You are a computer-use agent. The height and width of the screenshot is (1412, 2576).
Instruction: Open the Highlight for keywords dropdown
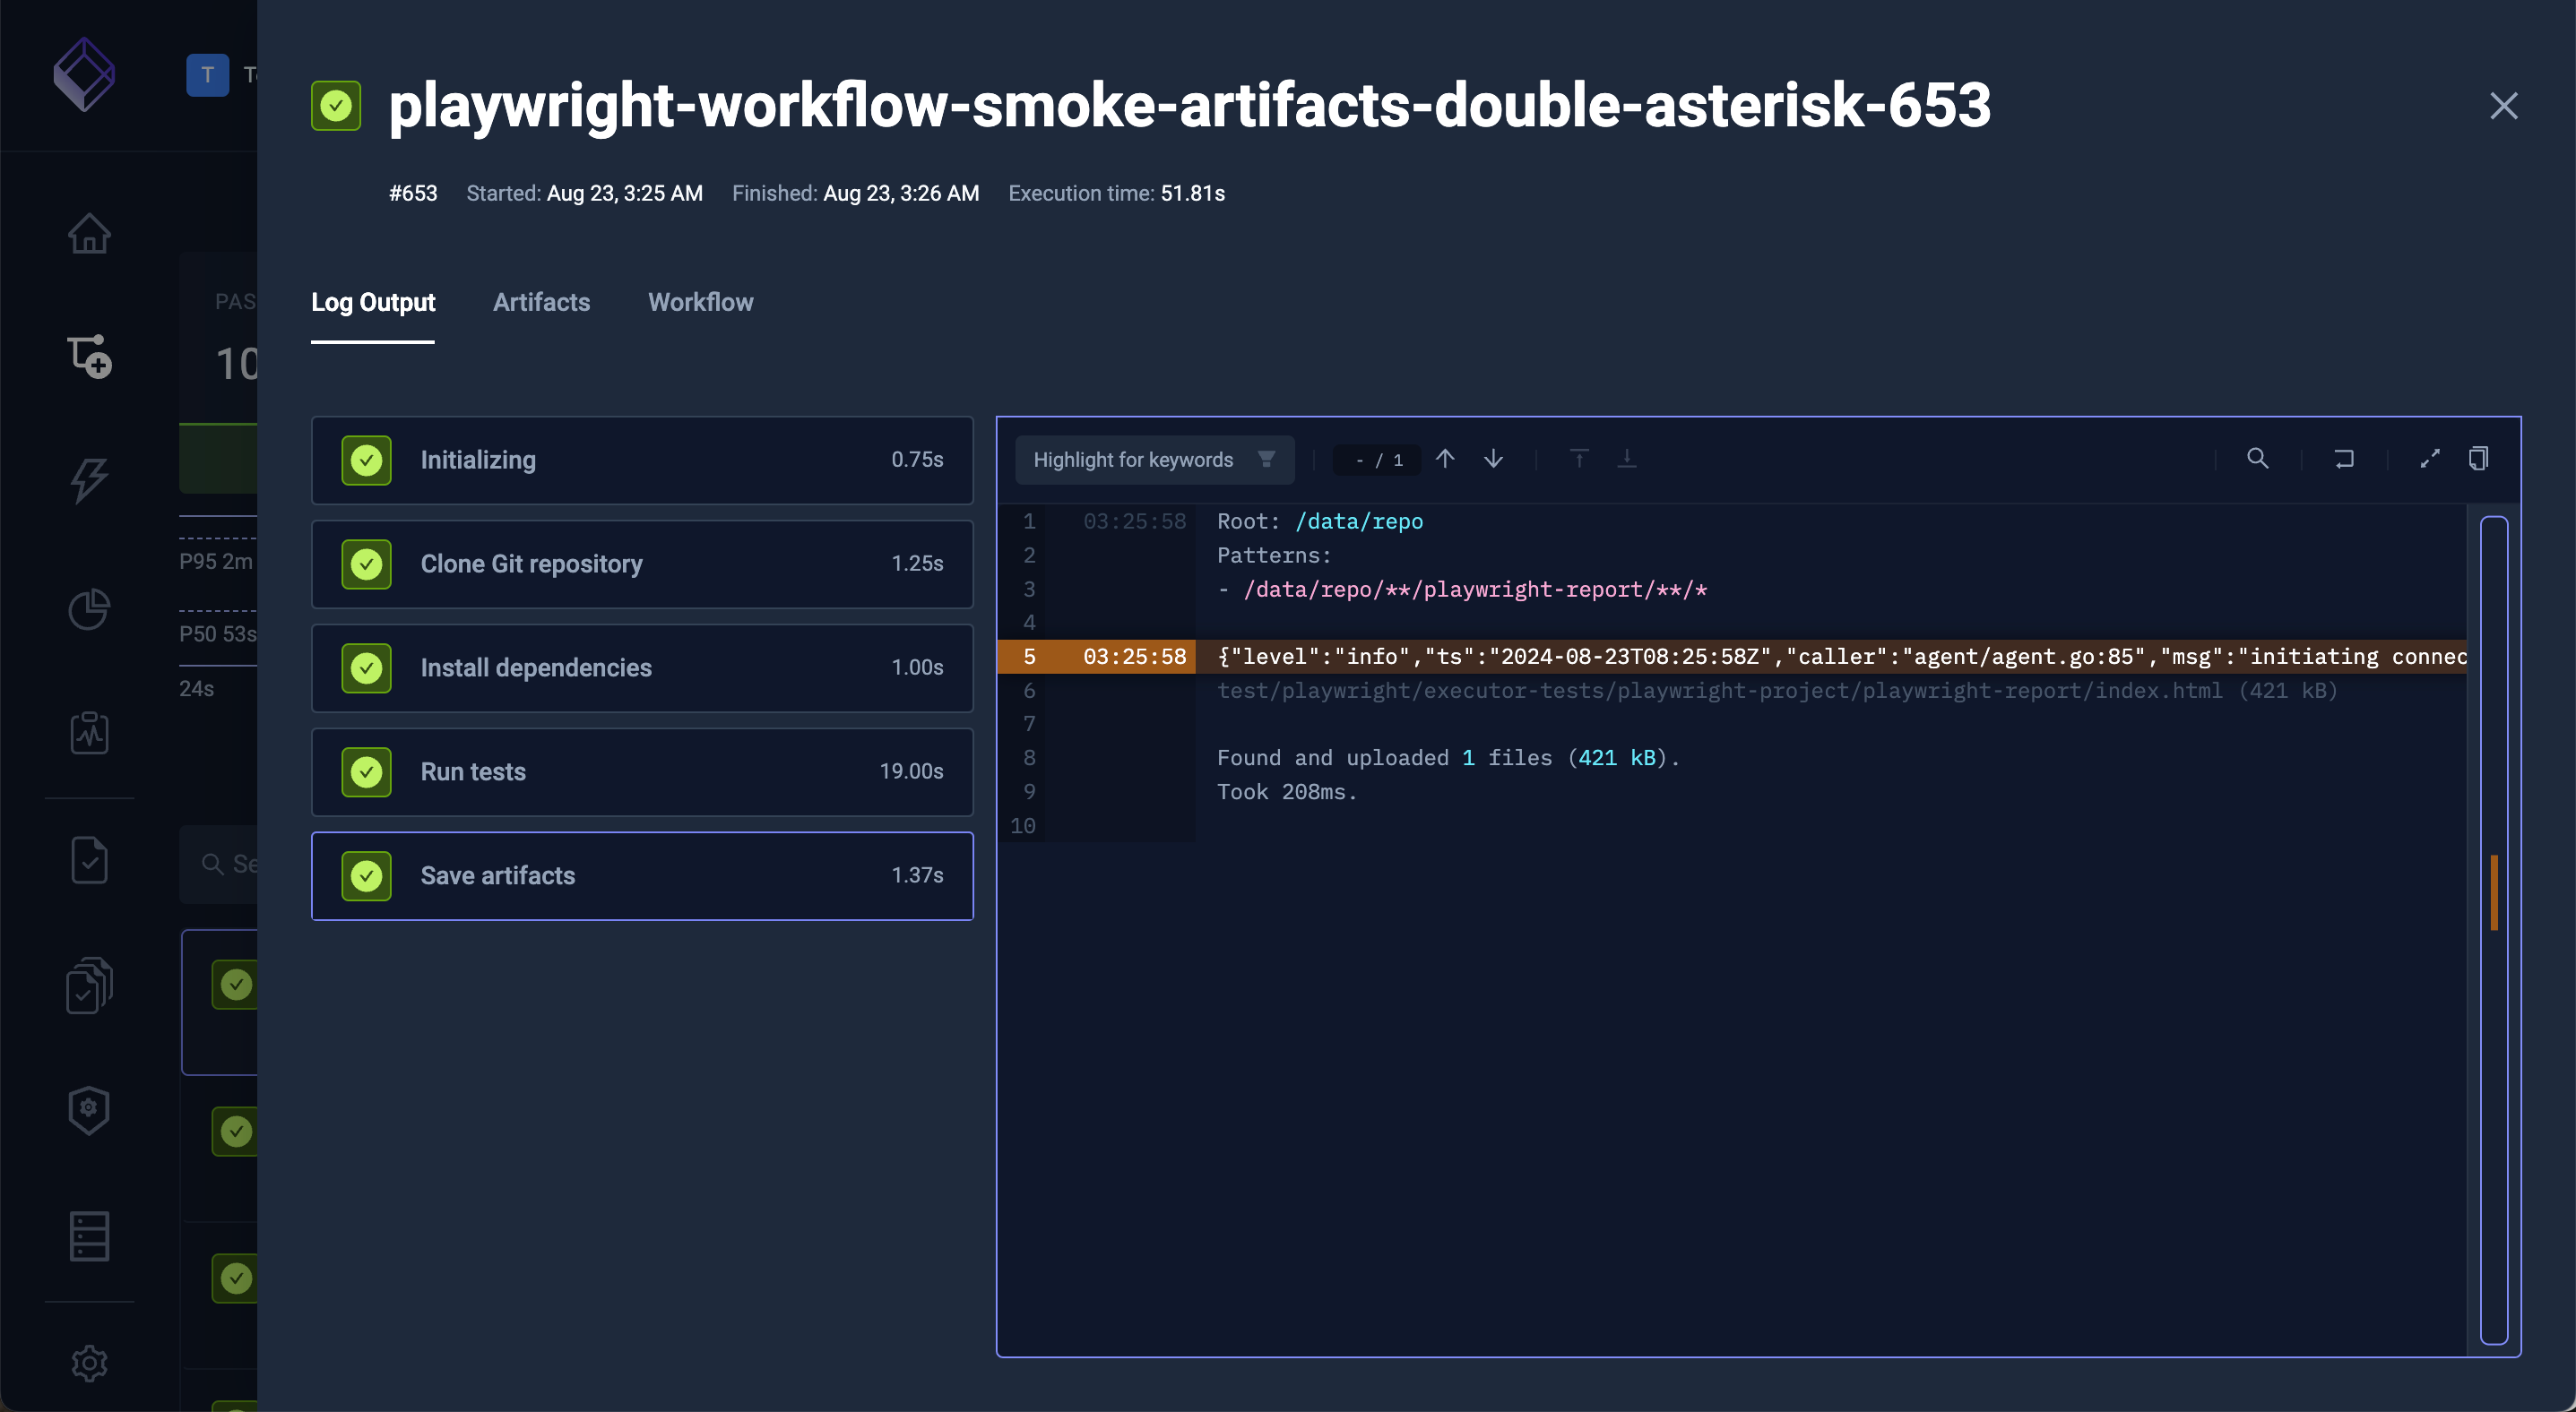point(1154,460)
